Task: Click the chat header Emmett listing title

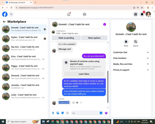Action: (x=74, y=24)
